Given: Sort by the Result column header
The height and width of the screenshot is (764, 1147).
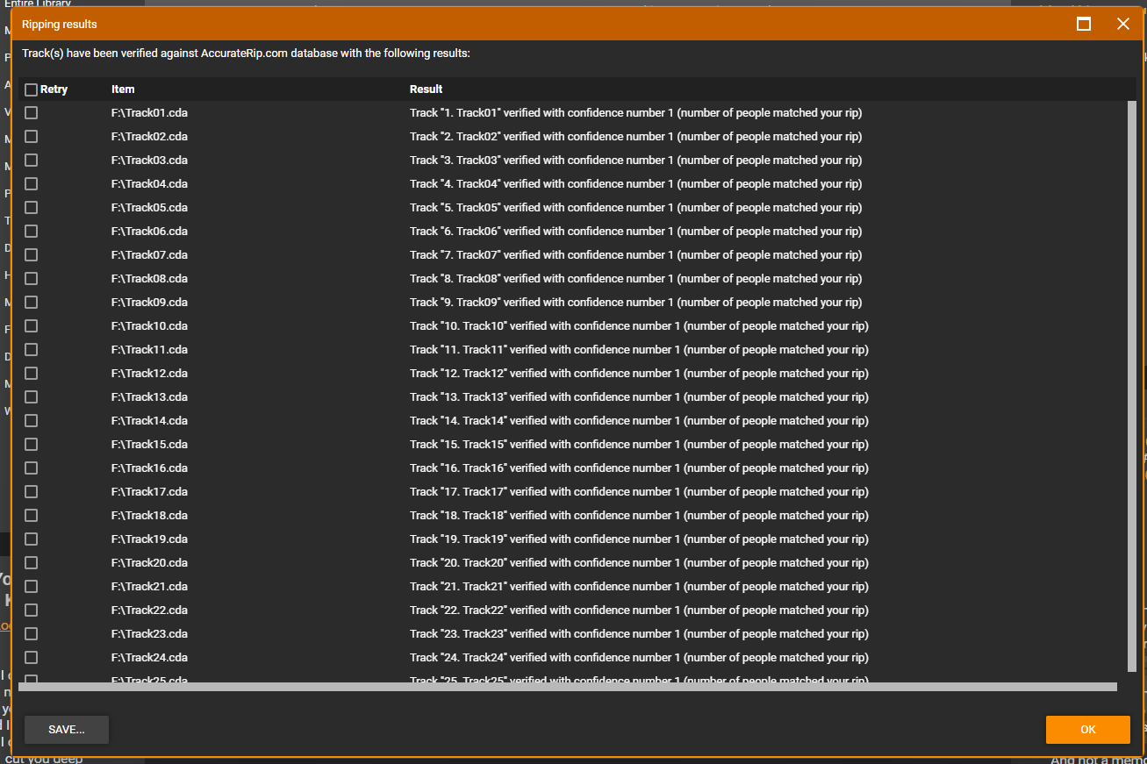Looking at the screenshot, I should point(426,89).
